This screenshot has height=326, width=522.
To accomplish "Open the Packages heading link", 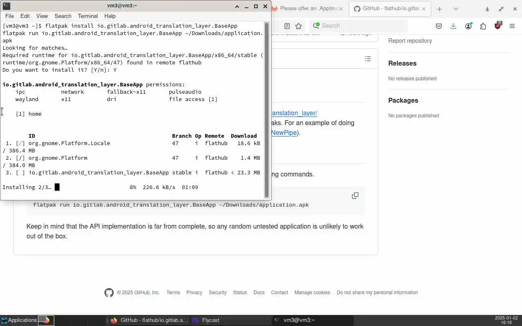I will click(x=403, y=100).
